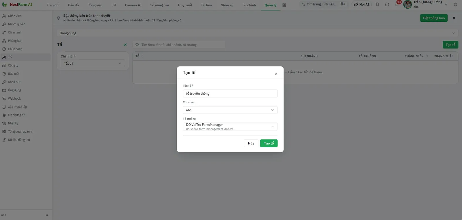Open the notifications bell icon
The height and width of the screenshot is (220, 462).
click(x=397, y=4)
